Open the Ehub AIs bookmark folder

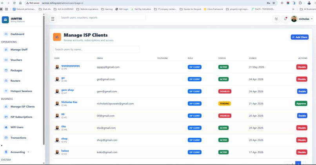[x=45, y=9]
